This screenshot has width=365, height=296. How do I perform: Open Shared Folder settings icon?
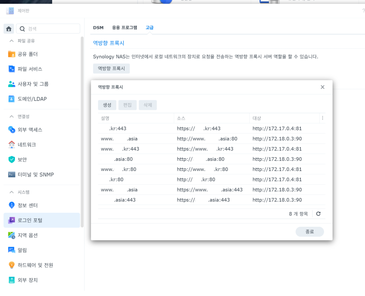12,54
